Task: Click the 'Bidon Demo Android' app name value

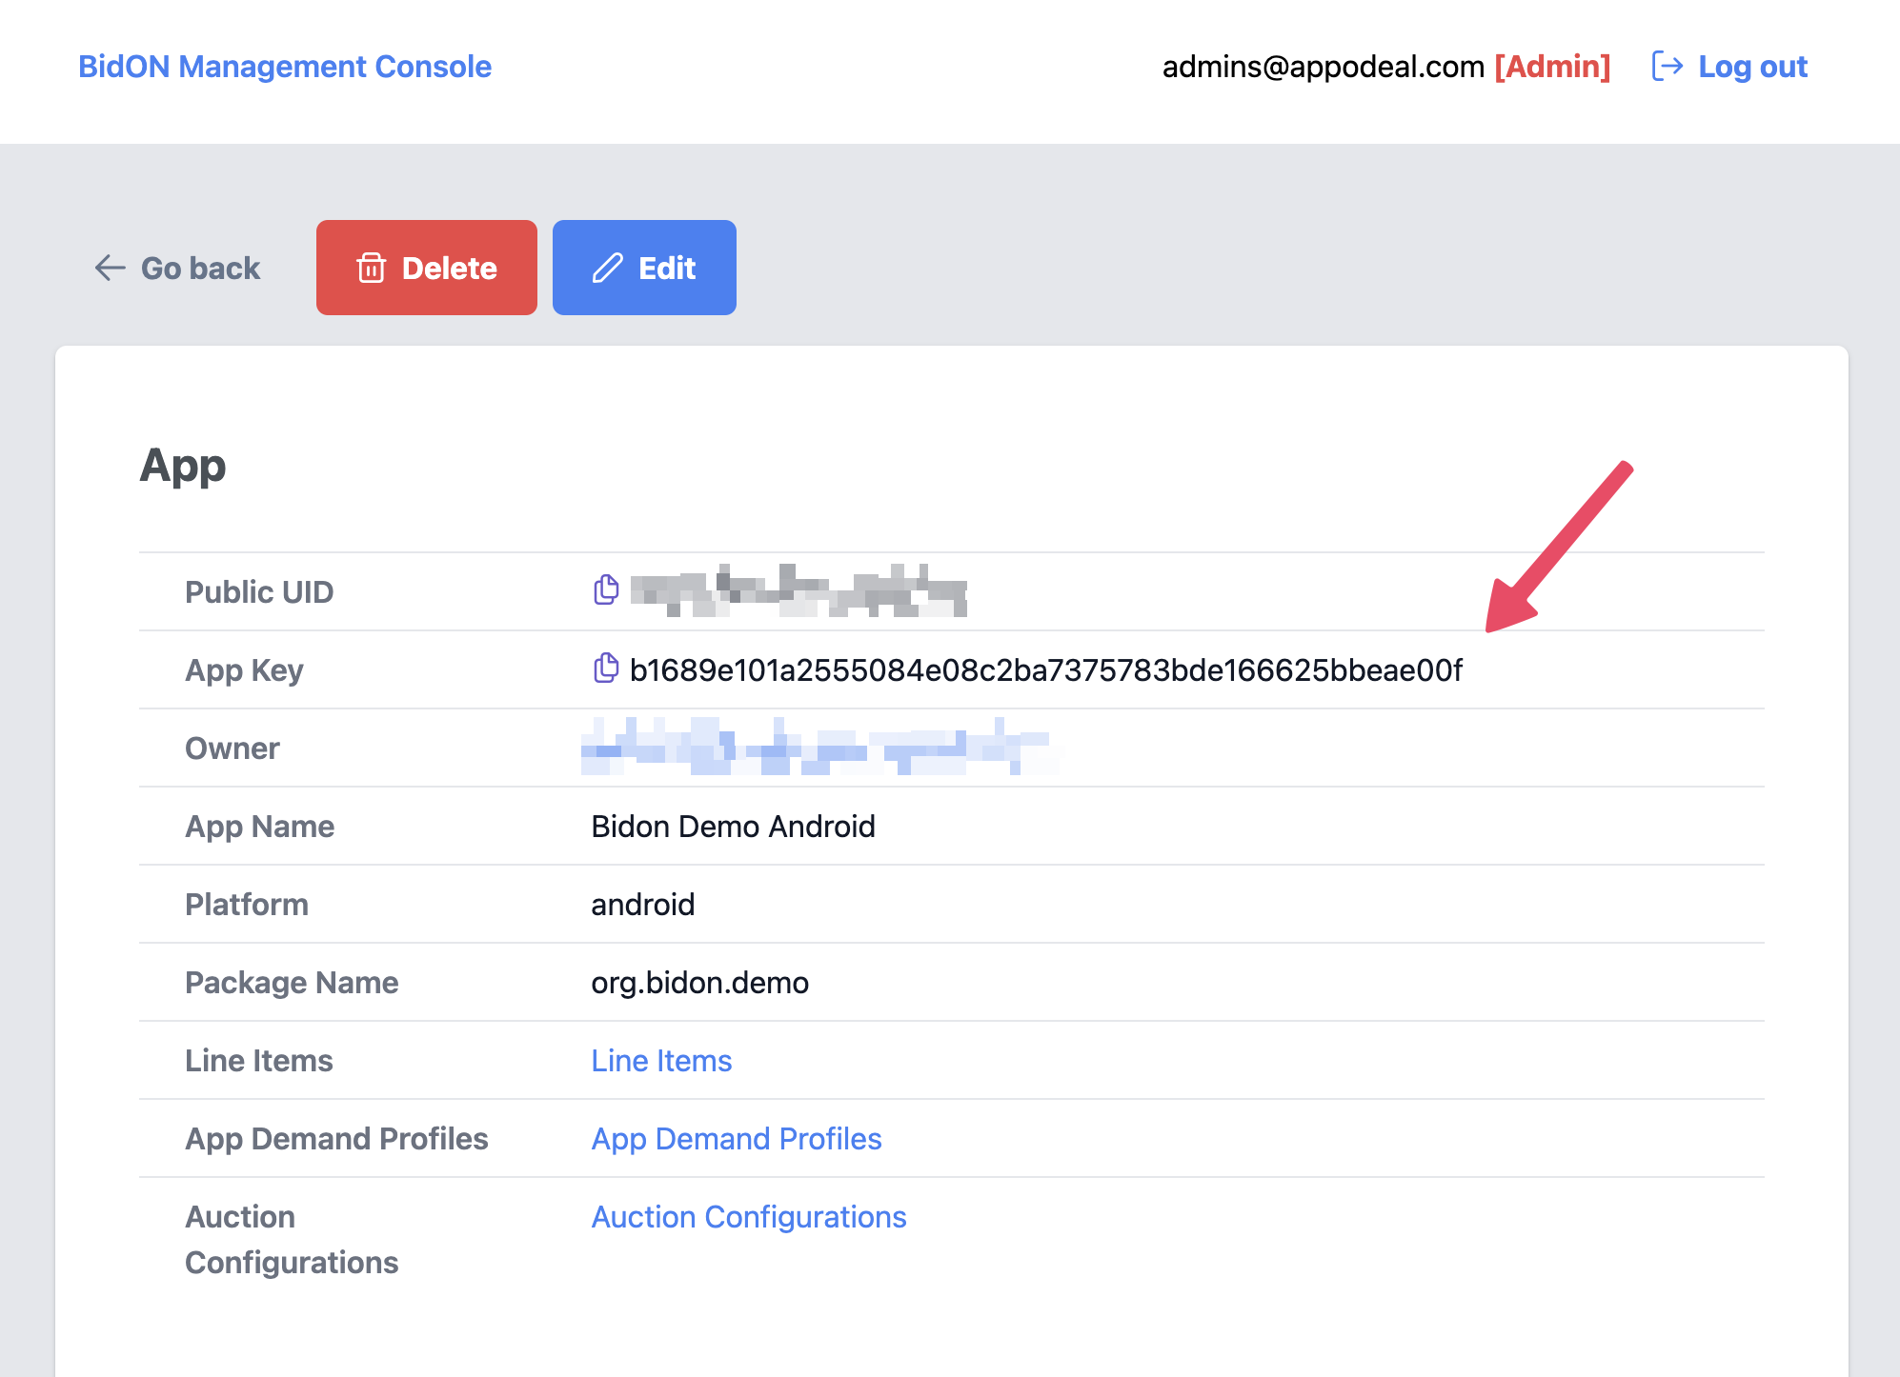Action: 733,826
